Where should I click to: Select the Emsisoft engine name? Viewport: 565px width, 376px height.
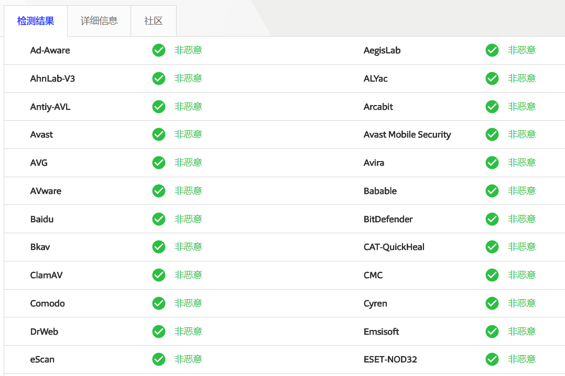point(381,332)
